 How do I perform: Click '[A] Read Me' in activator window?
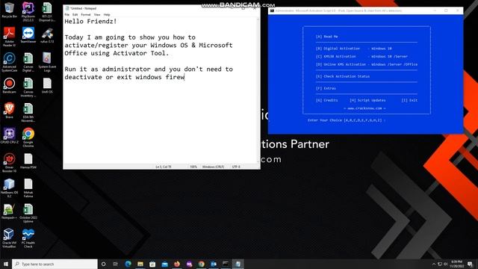pyautogui.click(x=327, y=37)
